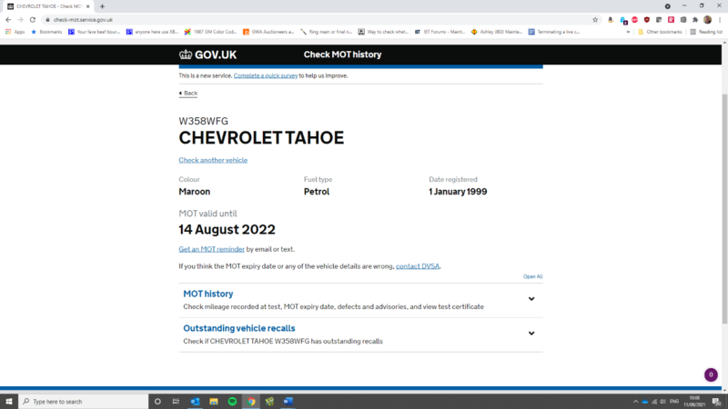Reload the page with refresh icon
The width and height of the screenshot is (728, 409).
tap(33, 20)
